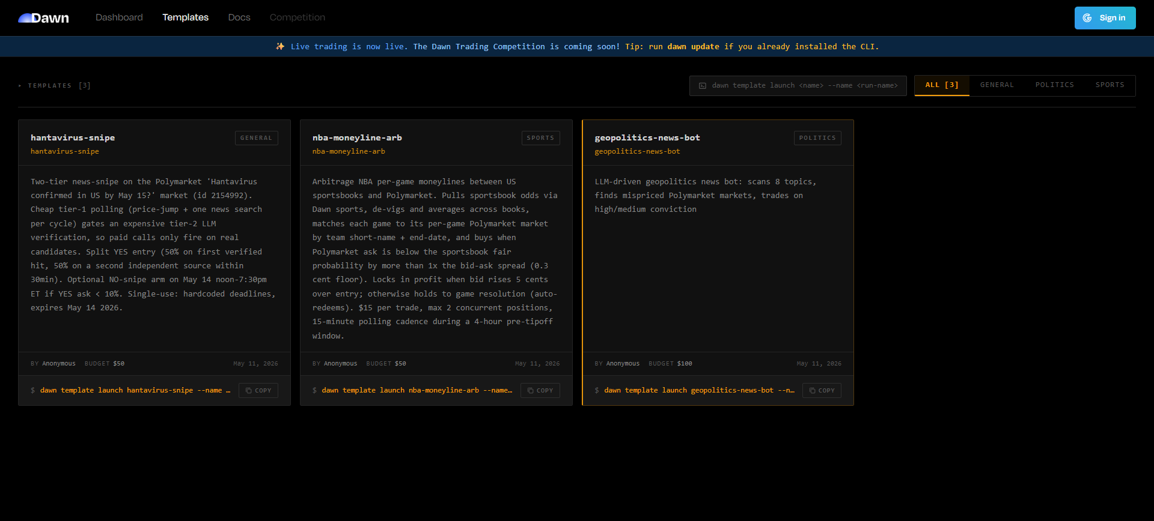1154x521 pixels.
Task: Copy the hantavirus-snipe launch command
Action: point(258,391)
